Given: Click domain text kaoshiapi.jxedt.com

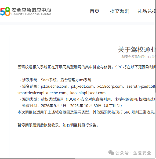Looking at the screenshot, I should [x=88, y=93].
